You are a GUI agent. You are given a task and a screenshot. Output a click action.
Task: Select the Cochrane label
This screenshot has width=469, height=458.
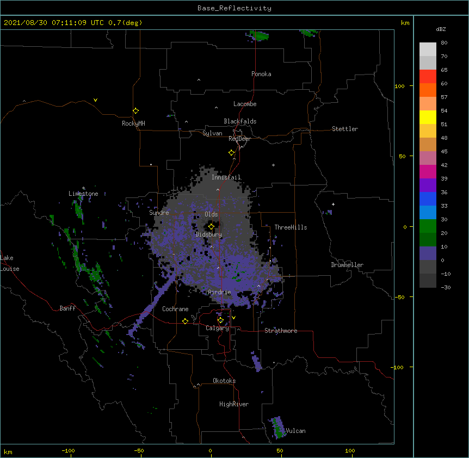tap(175, 309)
